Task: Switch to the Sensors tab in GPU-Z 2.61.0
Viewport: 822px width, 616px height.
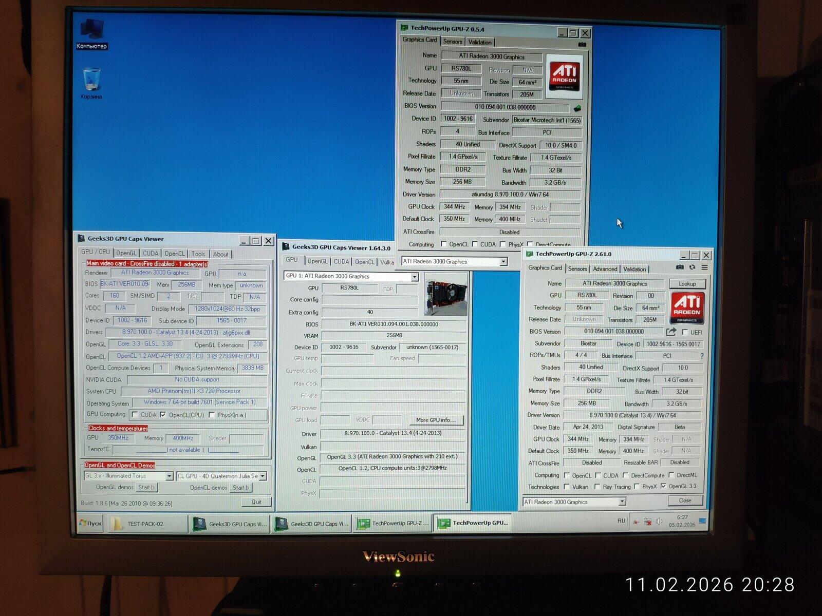Action: pos(577,268)
